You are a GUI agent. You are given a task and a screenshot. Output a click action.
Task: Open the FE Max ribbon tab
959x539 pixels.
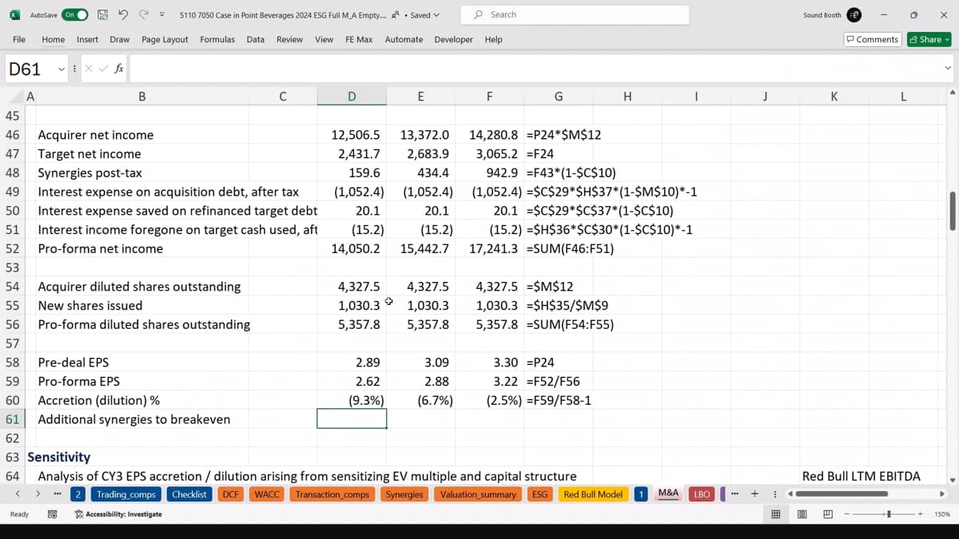coord(359,39)
